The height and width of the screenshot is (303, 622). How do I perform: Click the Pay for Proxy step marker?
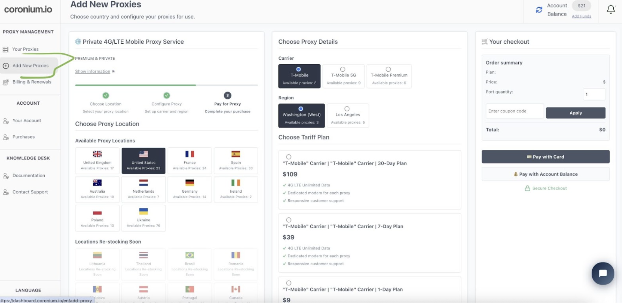tap(228, 96)
